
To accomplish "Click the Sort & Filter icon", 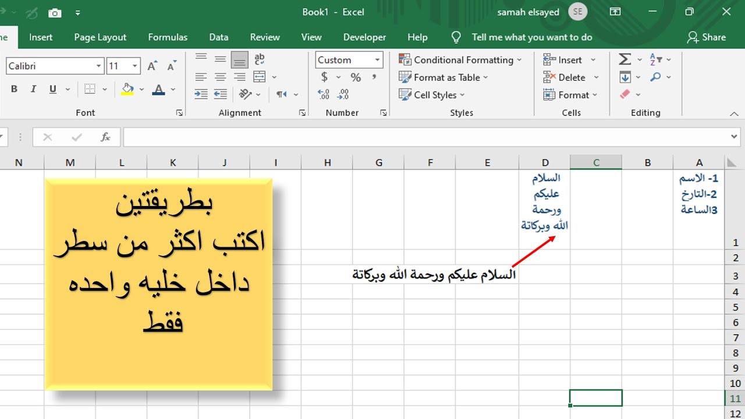I will tap(656, 59).
